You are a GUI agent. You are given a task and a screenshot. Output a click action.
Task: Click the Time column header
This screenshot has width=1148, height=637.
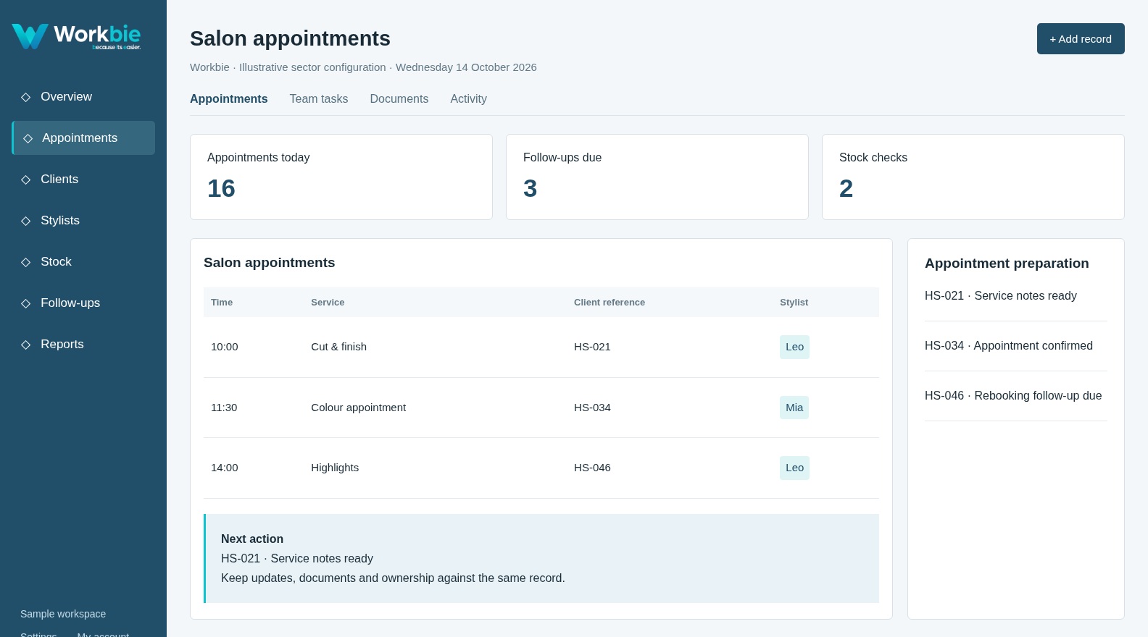tap(222, 303)
